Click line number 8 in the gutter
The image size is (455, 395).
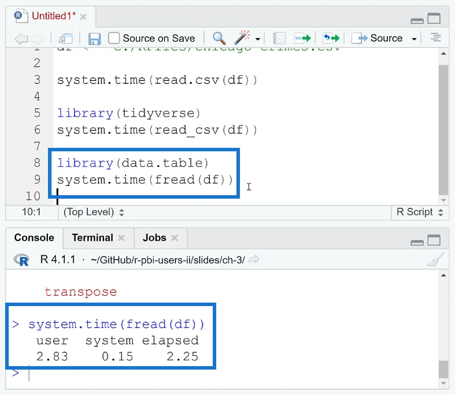click(x=37, y=163)
